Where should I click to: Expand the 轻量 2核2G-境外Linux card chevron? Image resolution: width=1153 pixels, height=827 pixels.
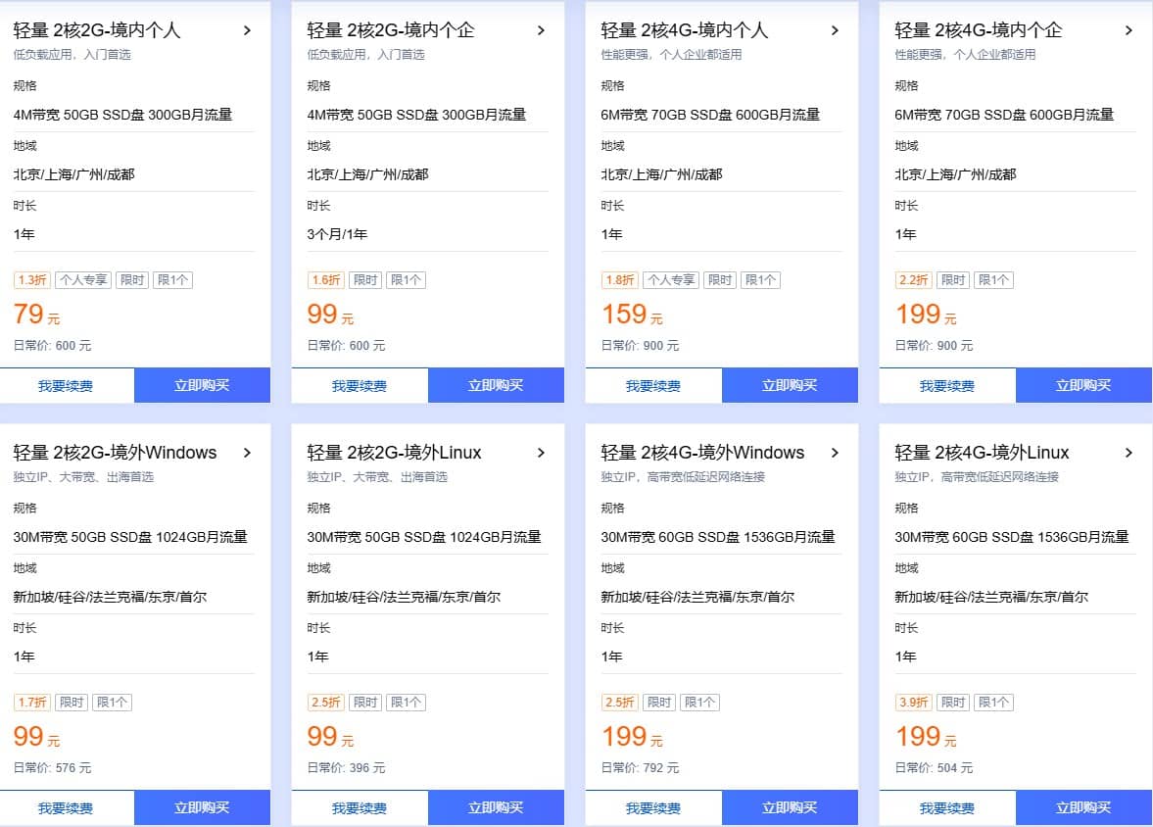coord(542,453)
